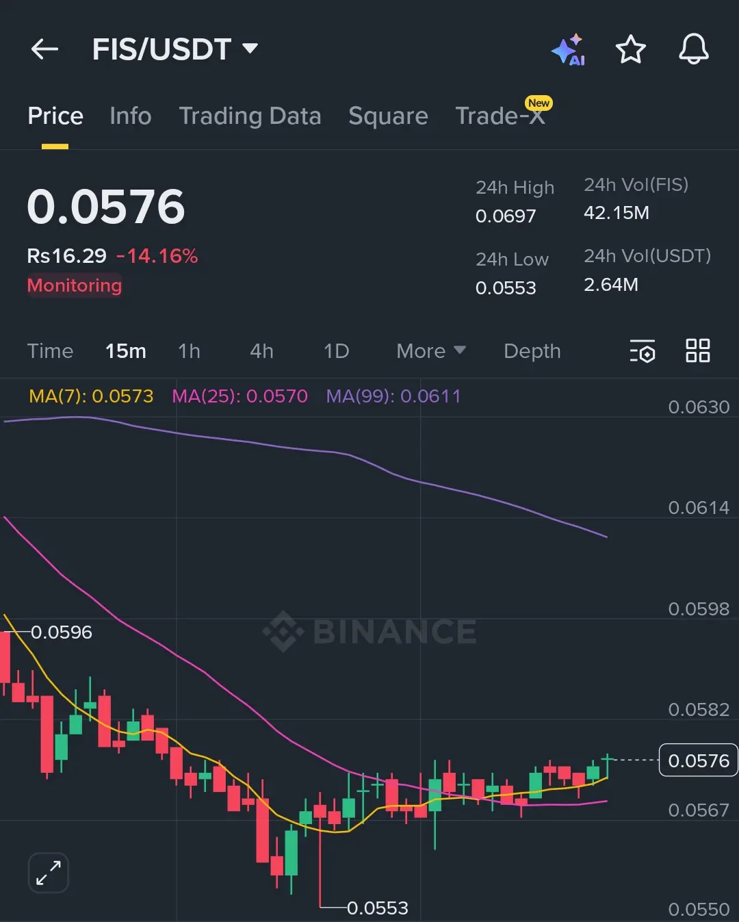Expand the FIS/USDT pair selector arrow
The image size is (739, 922).
[x=250, y=48]
